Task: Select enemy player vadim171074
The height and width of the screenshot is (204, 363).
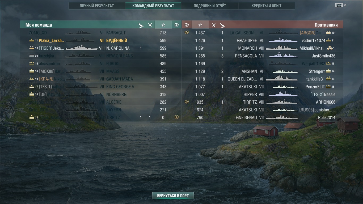Action: tap(314, 40)
